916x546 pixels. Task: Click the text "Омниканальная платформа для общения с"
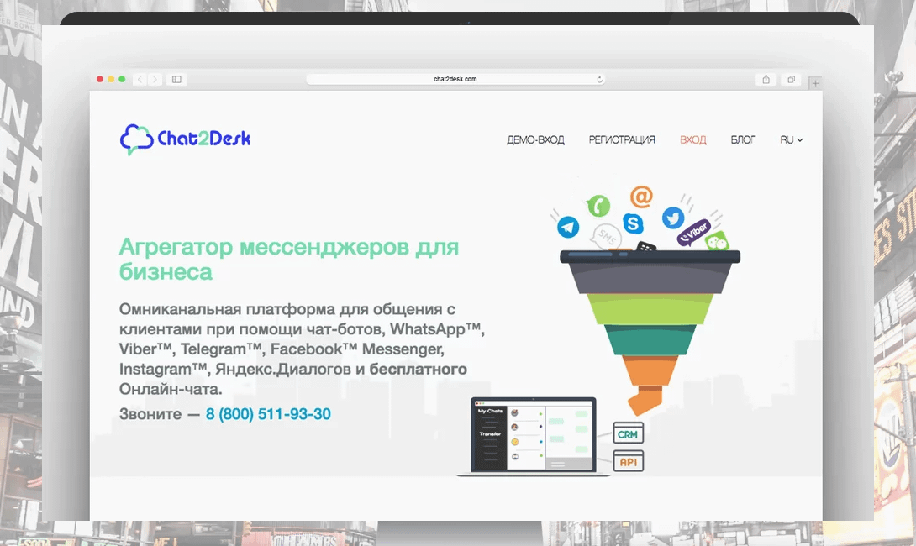pos(287,309)
